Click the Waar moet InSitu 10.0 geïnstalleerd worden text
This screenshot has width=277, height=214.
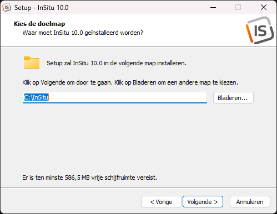[83, 33]
